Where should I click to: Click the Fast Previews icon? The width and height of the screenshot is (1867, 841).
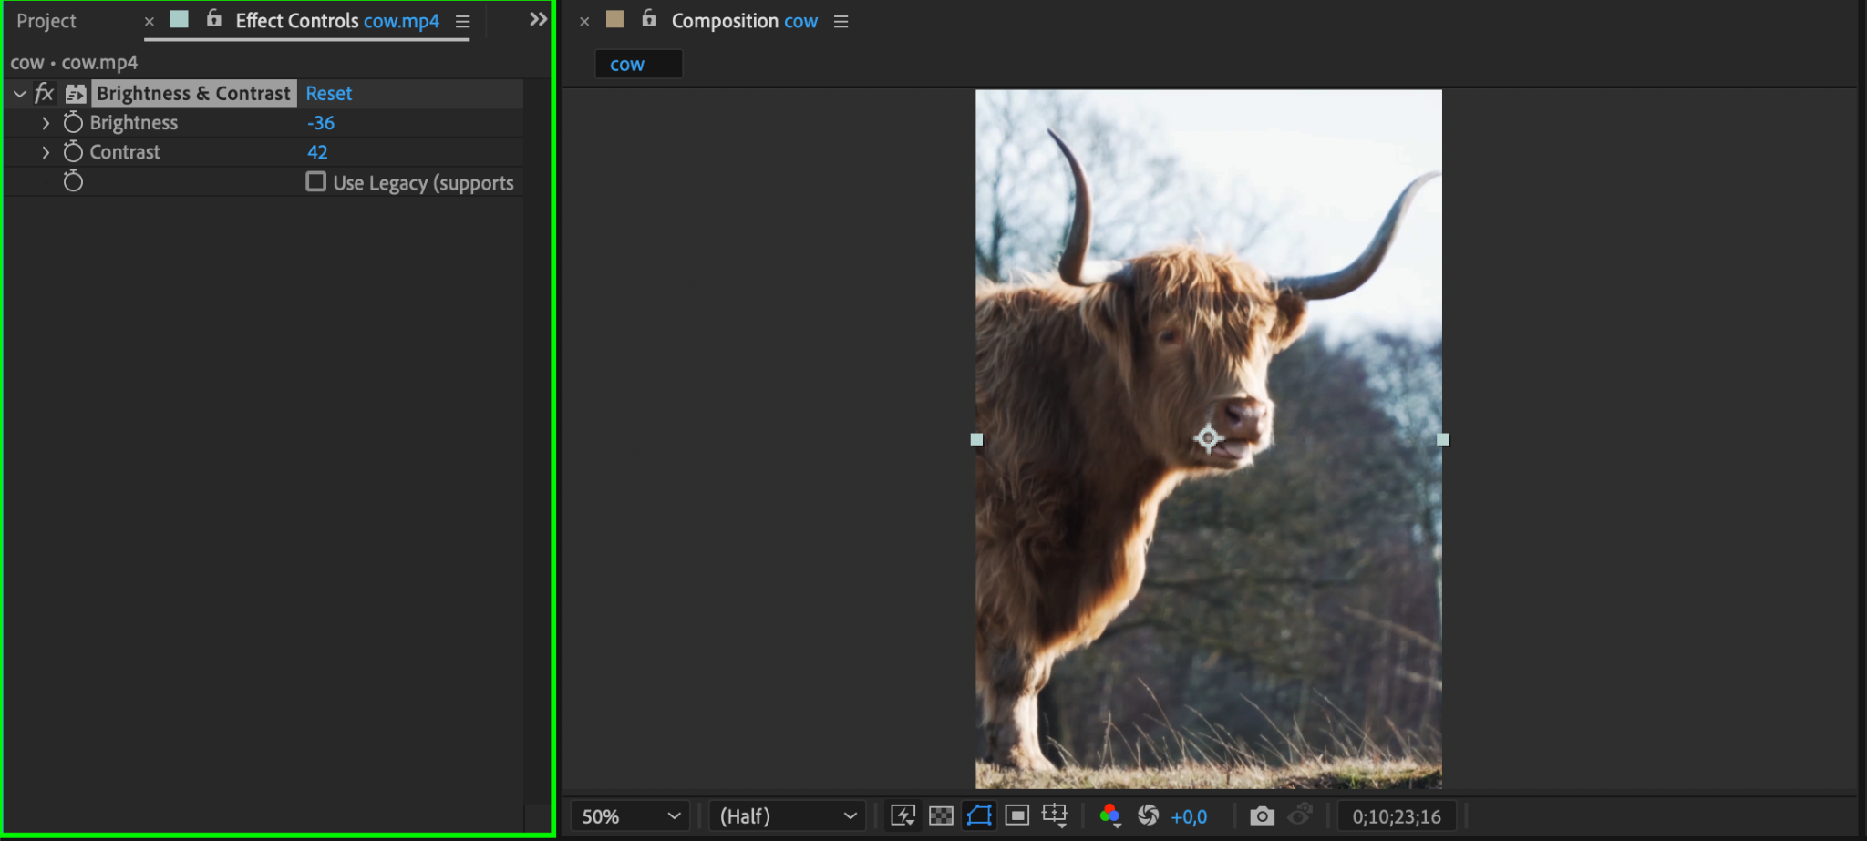tap(903, 815)
